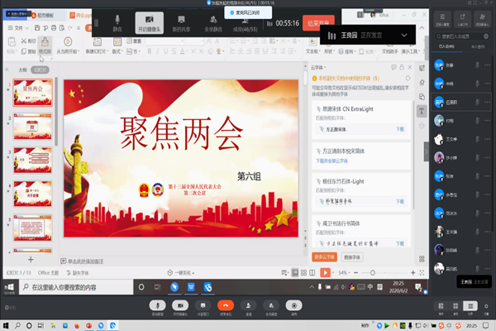Switch to the 大纲 outline tab
The width and height of the screenshot is (496, 331).
pos(22,70)
